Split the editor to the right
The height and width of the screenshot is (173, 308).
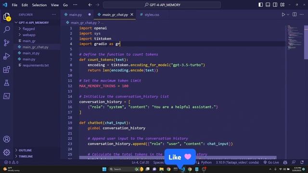295,14
